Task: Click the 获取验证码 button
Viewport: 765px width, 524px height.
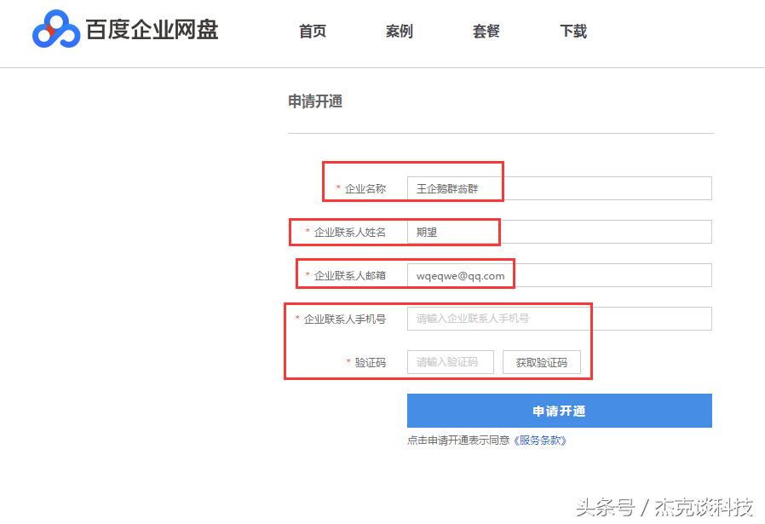Action: (x=543, y=361)
